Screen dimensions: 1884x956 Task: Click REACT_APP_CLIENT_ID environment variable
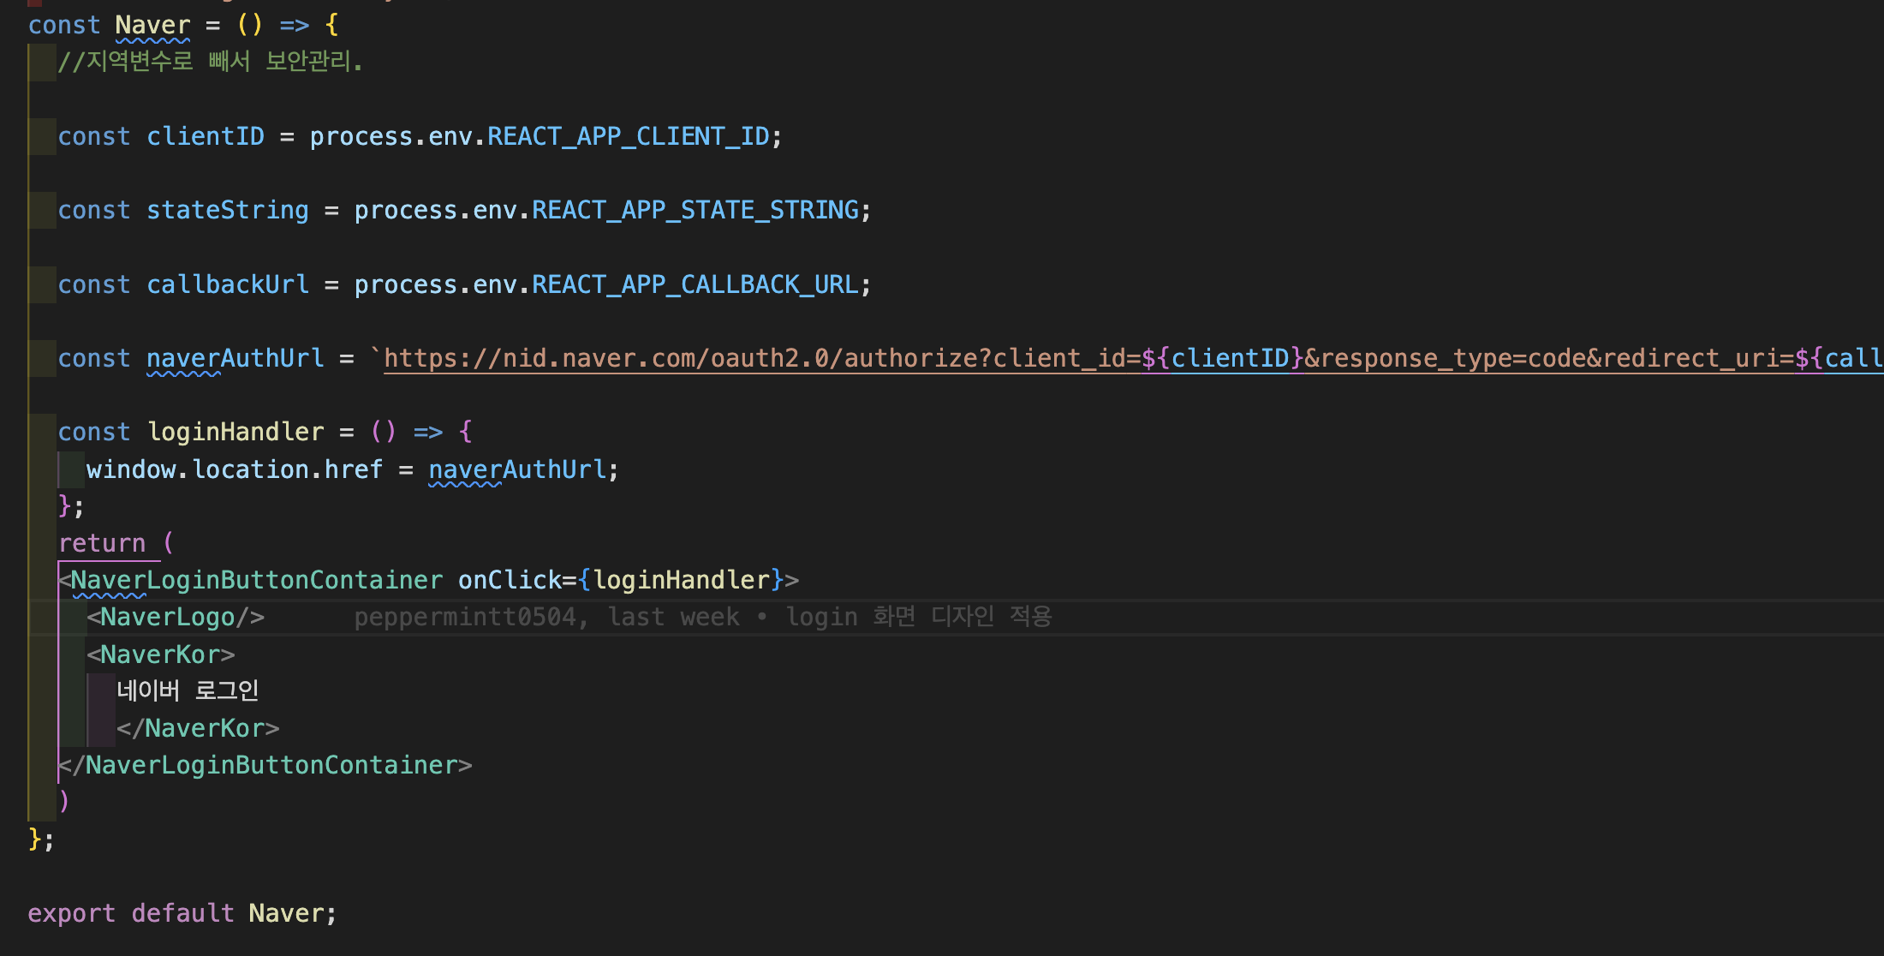point(629,137)
